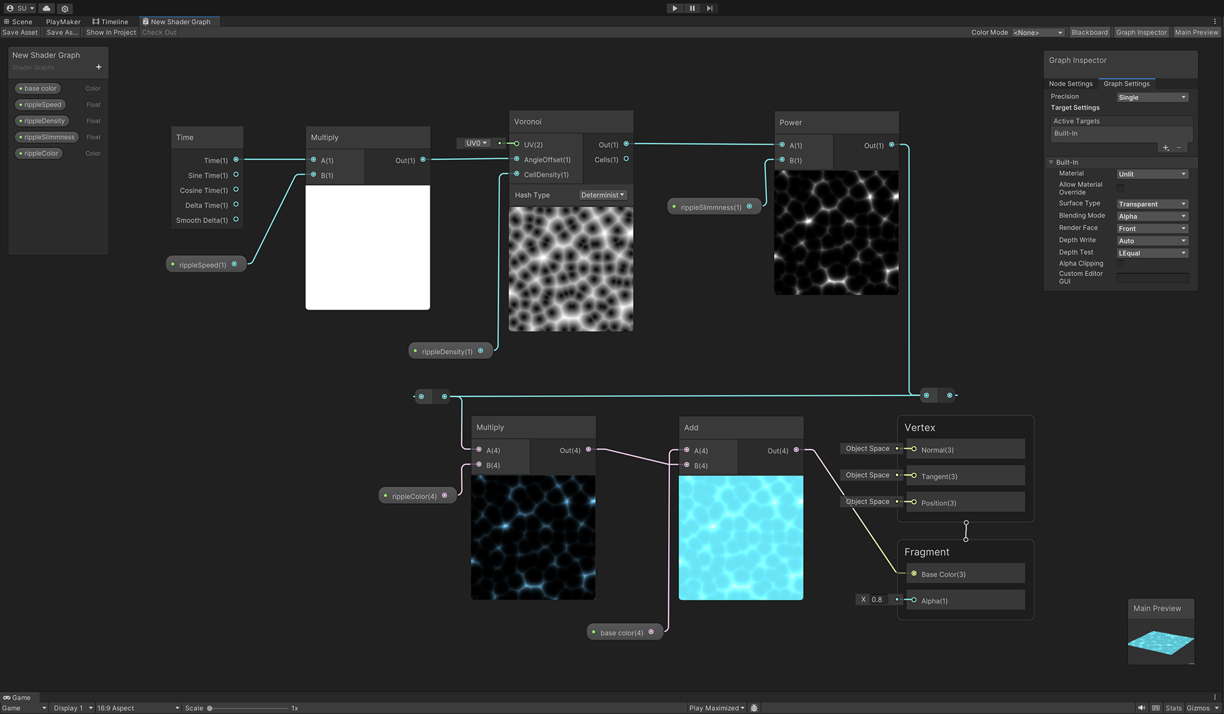
Task: Click the Save Asset button
Action: click(20, 33)
